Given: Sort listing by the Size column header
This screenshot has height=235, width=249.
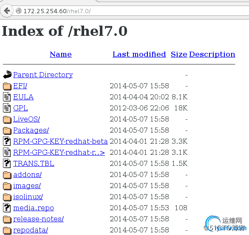Looking at the screenshot, I should coord(179,54).
